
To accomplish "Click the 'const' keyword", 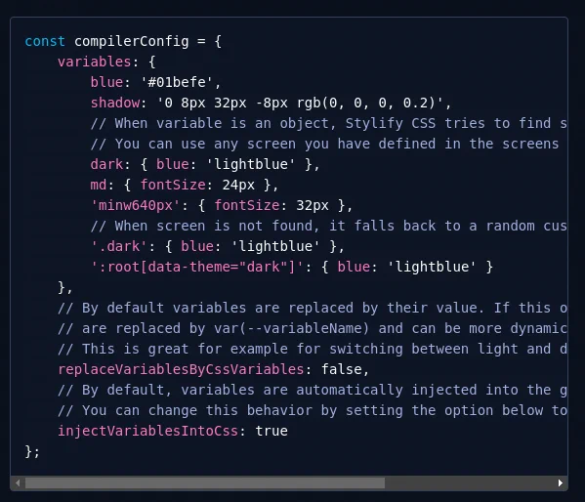I will coord(45,41).
